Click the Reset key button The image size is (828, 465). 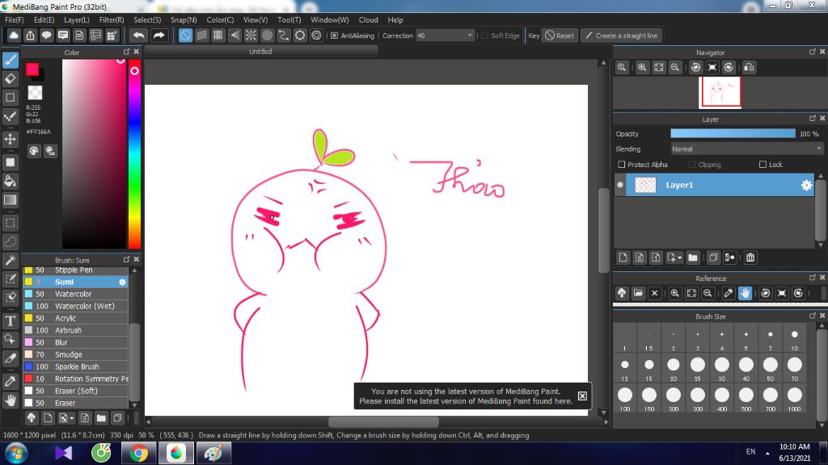(x=560, y=36)
